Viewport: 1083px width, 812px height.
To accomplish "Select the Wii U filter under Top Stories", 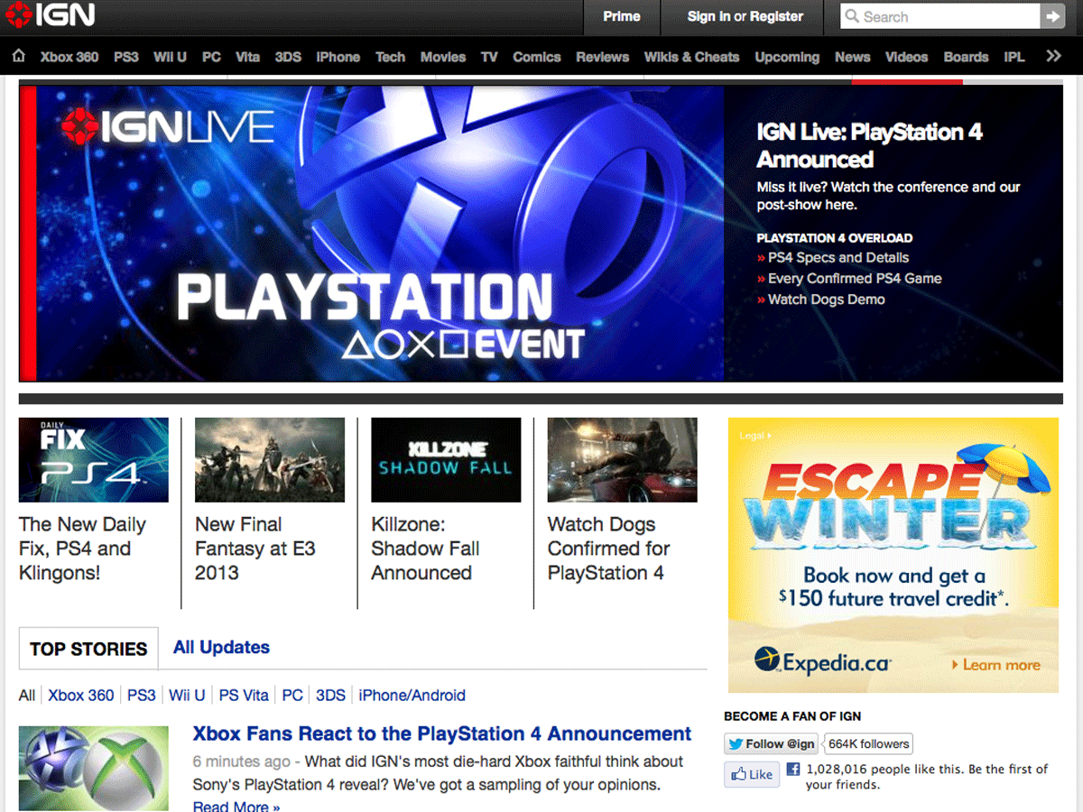I will coord(186,695).
